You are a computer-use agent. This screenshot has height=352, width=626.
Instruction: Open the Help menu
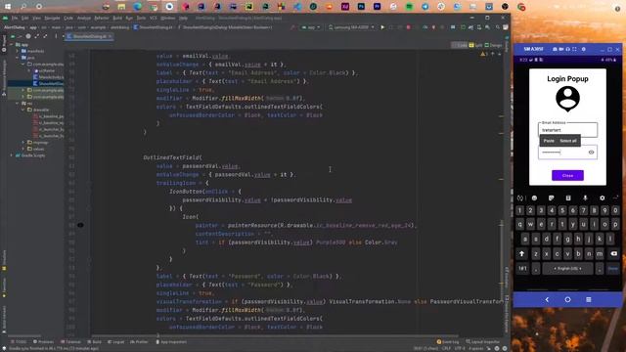pos(183,18)
